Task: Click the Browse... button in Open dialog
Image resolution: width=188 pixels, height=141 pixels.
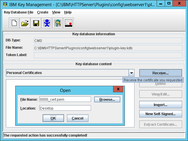Action: coord(107,100)
